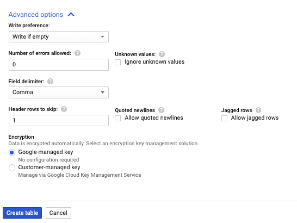Click the Create table button

tap(22, 213)
